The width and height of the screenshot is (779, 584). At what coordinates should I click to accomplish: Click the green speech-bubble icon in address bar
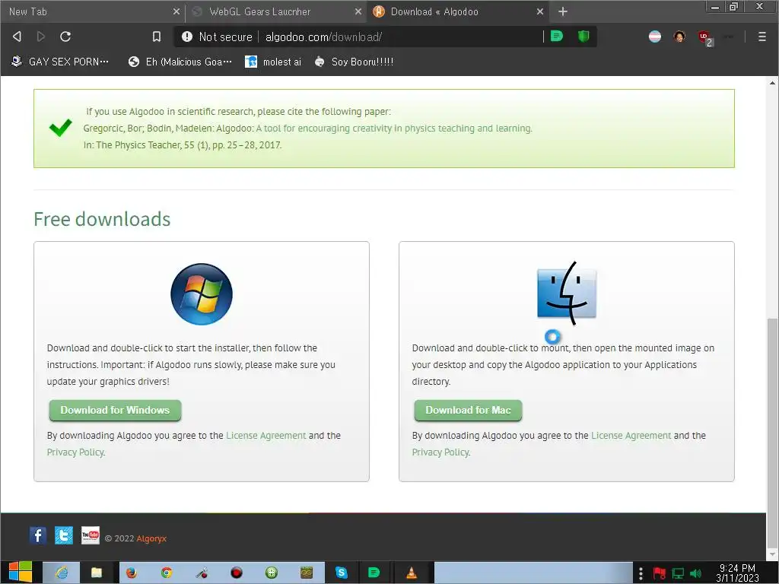(557, 36)
